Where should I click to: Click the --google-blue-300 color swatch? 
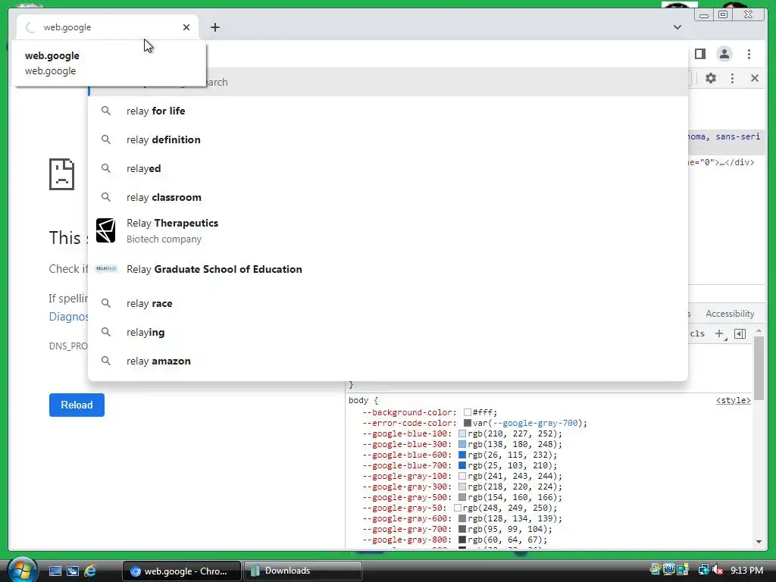462,444
